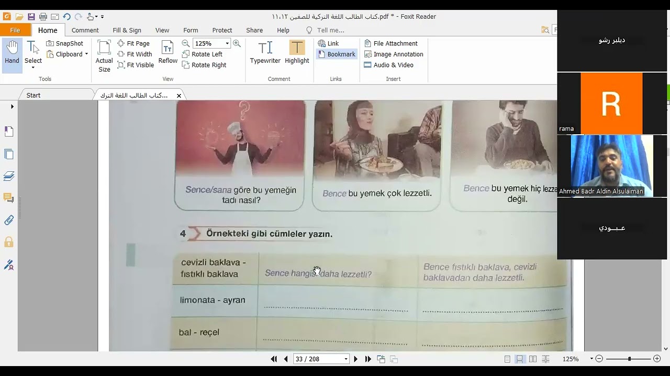Add an Image Annotation
Image resolution: width=670 pixels, height=376 pixels.
point(393,54)
